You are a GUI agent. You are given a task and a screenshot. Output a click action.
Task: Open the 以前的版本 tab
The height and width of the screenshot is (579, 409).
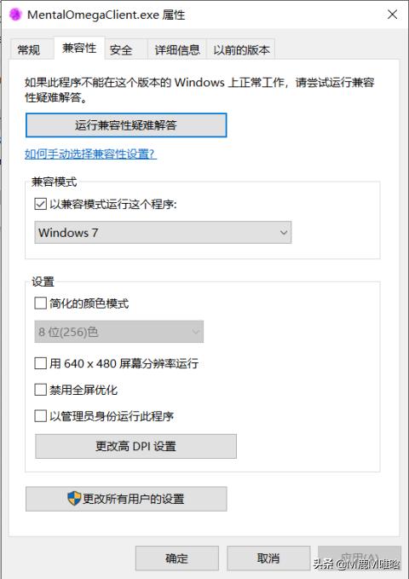pyautogui.click(x=241, y=49)
